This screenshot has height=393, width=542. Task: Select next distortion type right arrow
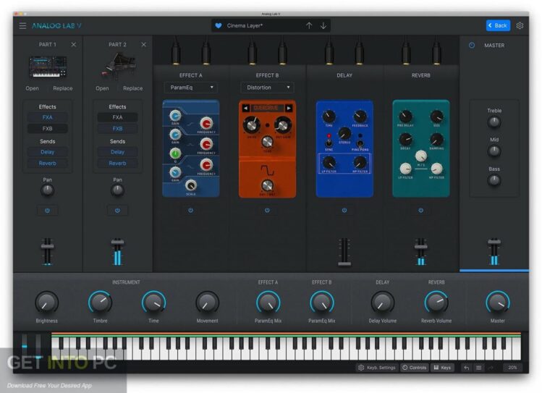pos(289,108)
